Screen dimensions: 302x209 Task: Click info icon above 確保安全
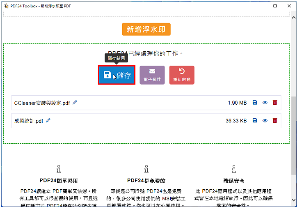[234, 169]
